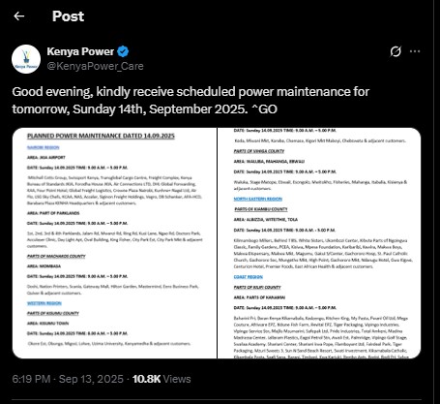The width and height of the screenshot is (440, 404).
Task: Click the Coast Region heading in right image
Action: click(249, 277)
